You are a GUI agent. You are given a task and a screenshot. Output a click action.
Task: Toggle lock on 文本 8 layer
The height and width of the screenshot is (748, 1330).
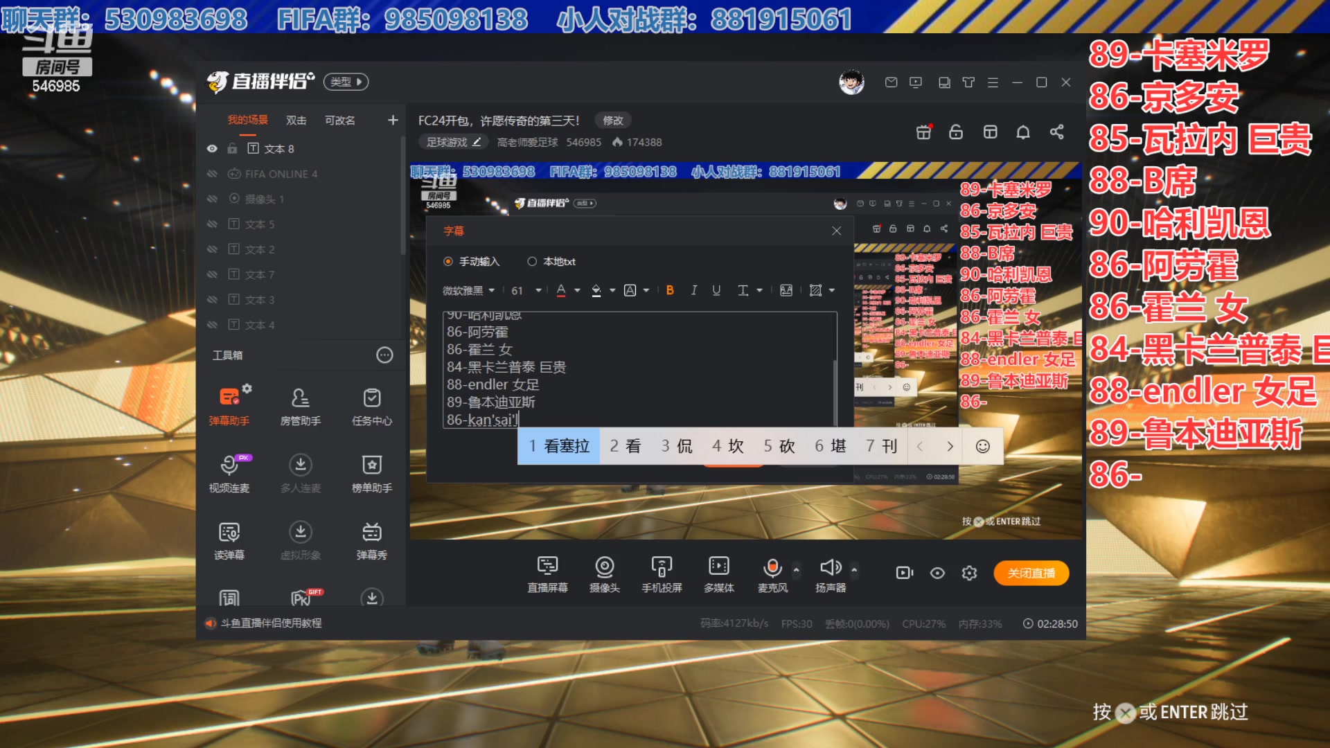232,149
